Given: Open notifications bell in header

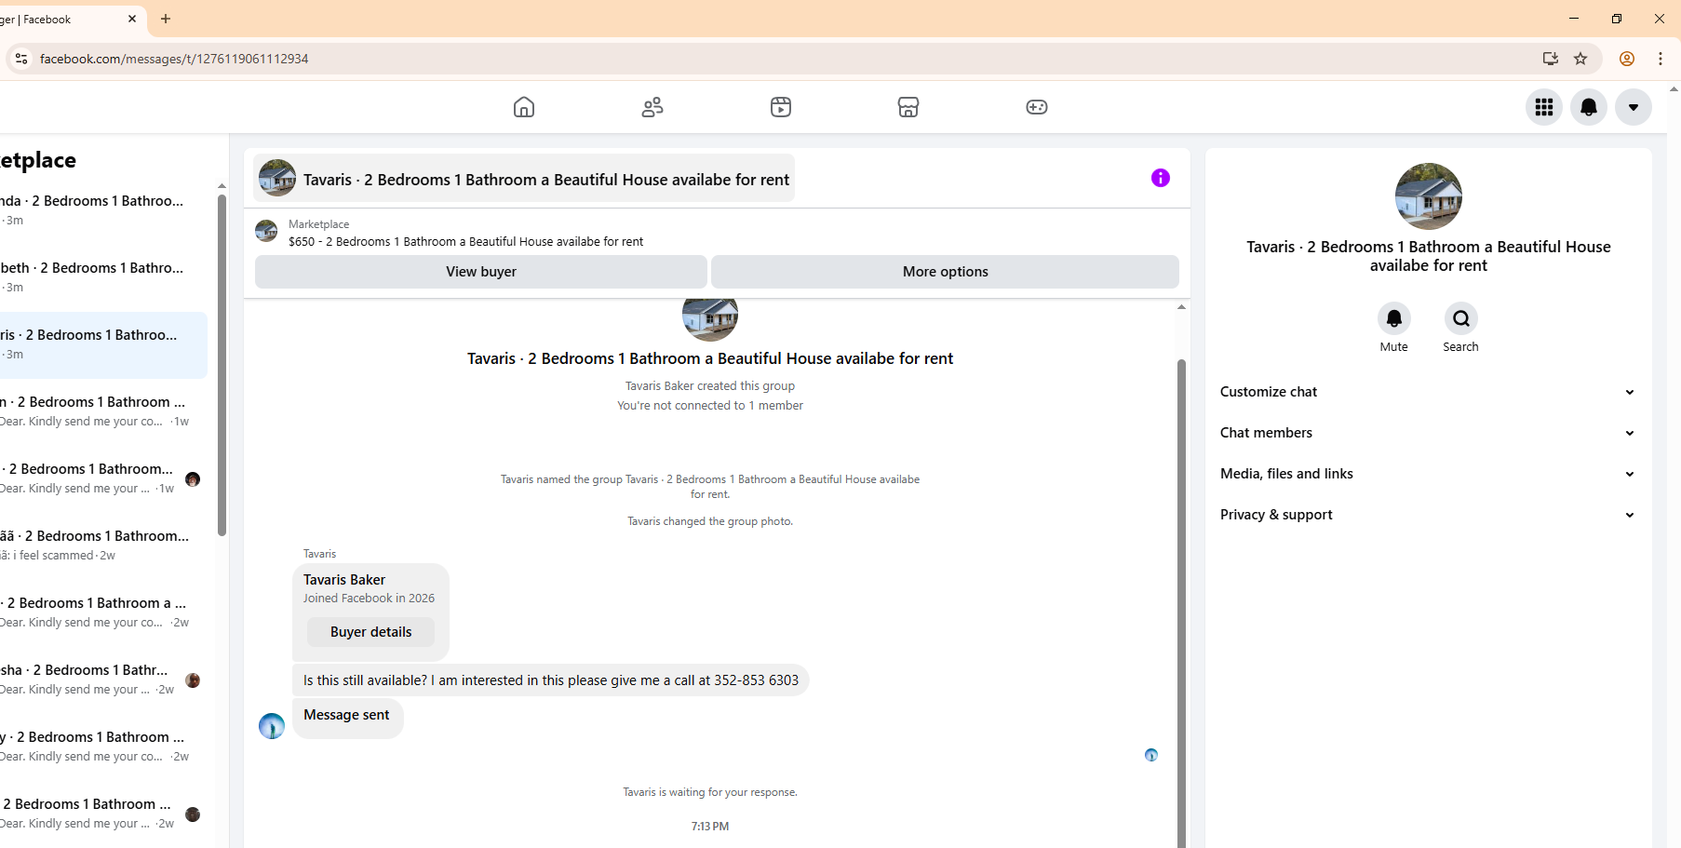Looking at the screenshot, I should click(x=1589, y=107).
